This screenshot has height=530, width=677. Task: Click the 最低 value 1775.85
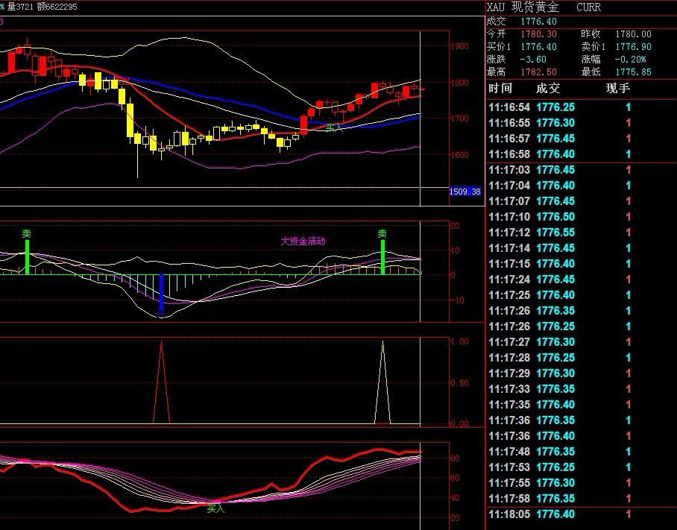[x=634, y=72]
